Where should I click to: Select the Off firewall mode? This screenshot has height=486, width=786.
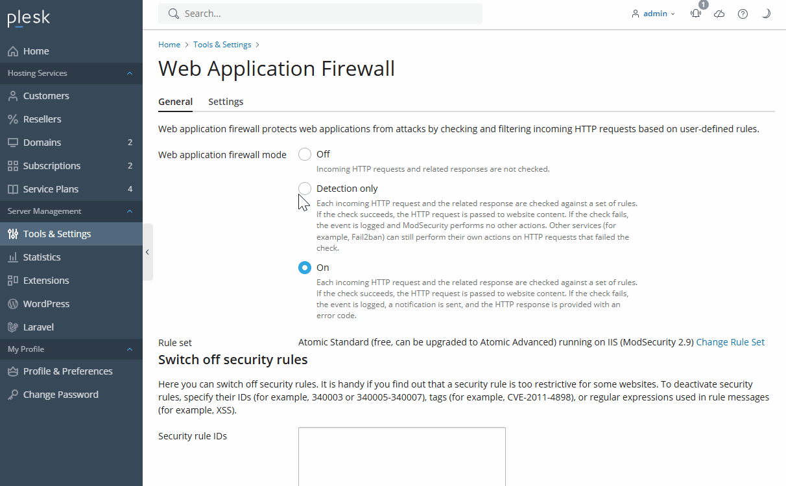click(305, 154)
